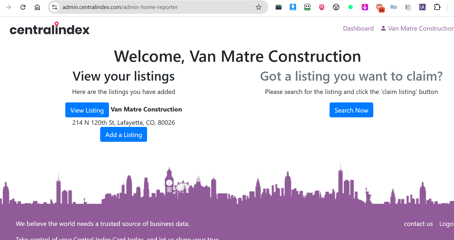Open the blue download arrow extension
The height and width of the screenshot is (240, 454).
click(293, 7)
